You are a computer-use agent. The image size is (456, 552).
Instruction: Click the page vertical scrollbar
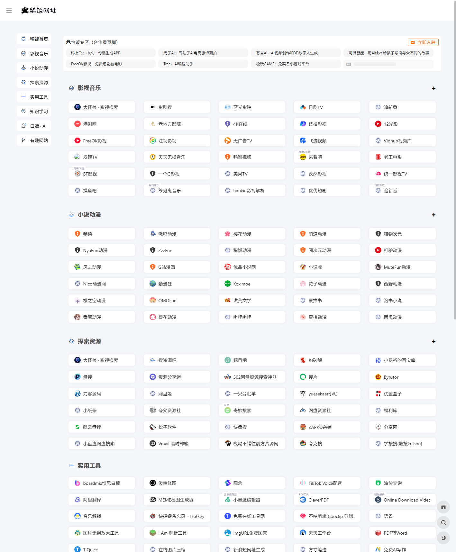[455, 161]
